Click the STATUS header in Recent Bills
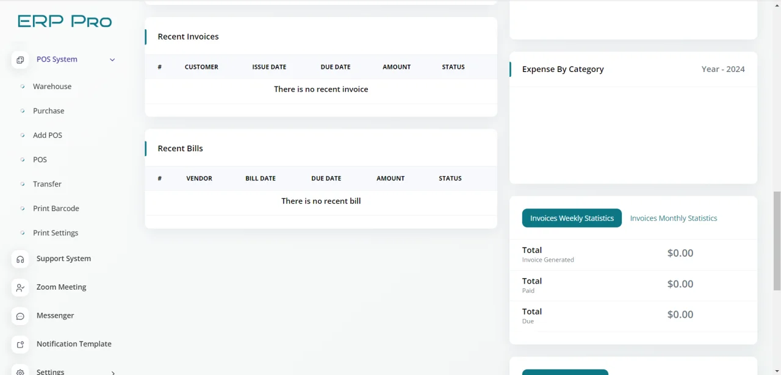Image resolution: width=781 pixels, height=375 pixels. click(x=450, y=179)
